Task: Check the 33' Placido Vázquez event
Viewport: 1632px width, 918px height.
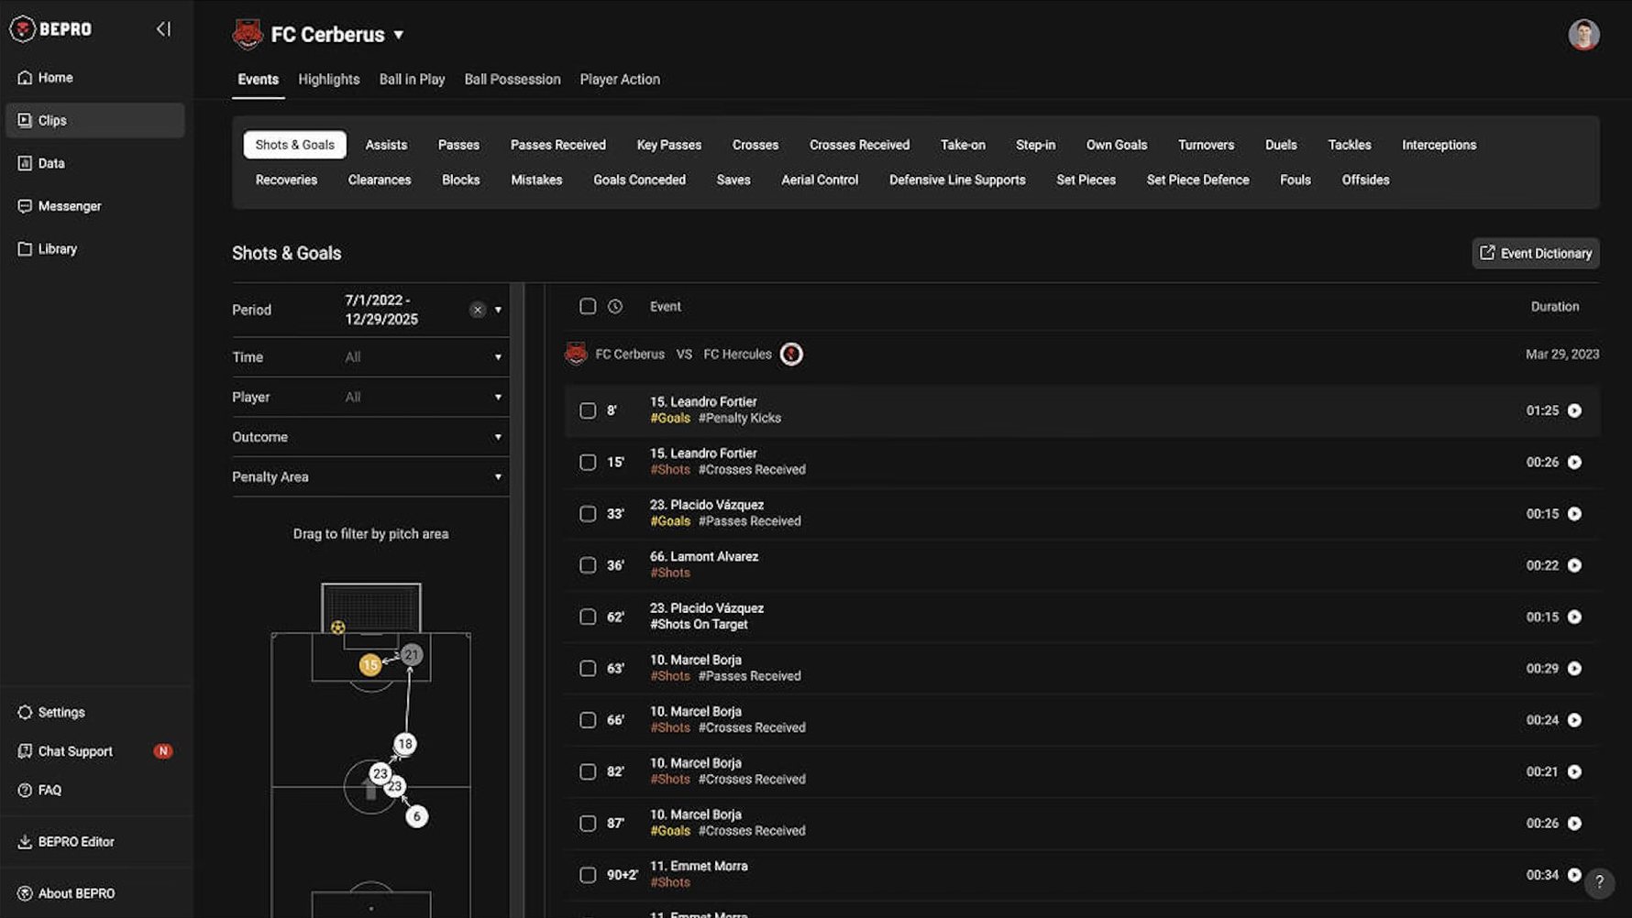Action: tap(588, 514)
